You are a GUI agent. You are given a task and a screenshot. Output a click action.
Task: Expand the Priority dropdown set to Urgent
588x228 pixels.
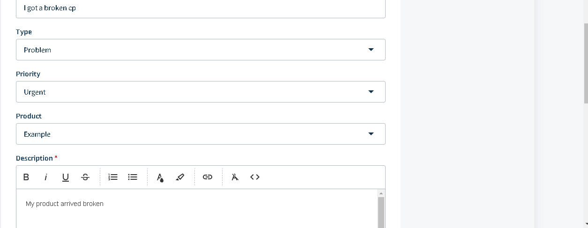(x=201, y=92)
